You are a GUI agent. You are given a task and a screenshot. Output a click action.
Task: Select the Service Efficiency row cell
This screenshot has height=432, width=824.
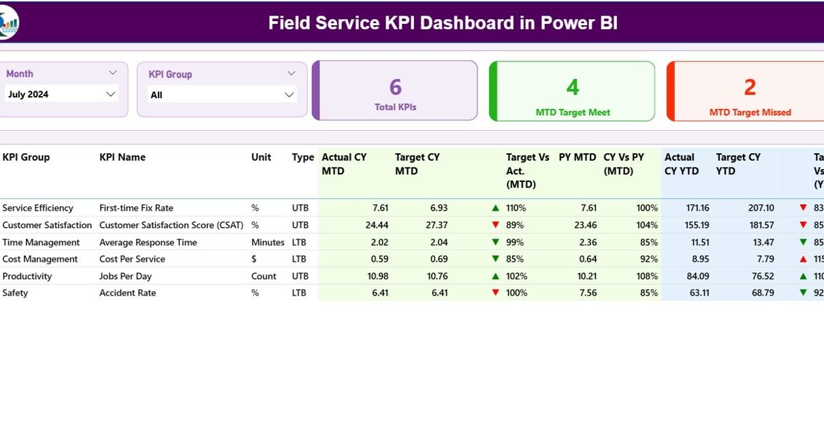(38, 208)
